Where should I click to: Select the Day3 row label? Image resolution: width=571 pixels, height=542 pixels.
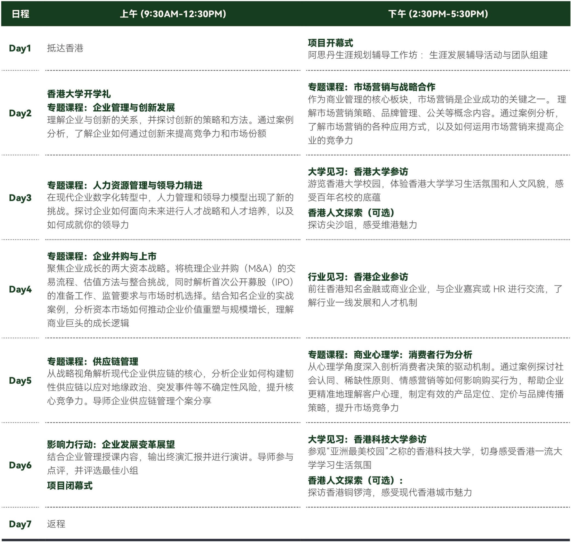20,198
